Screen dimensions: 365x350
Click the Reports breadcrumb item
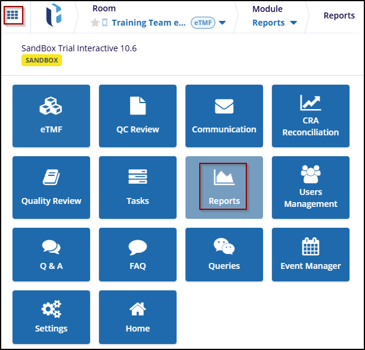click(x=339, y=16)
